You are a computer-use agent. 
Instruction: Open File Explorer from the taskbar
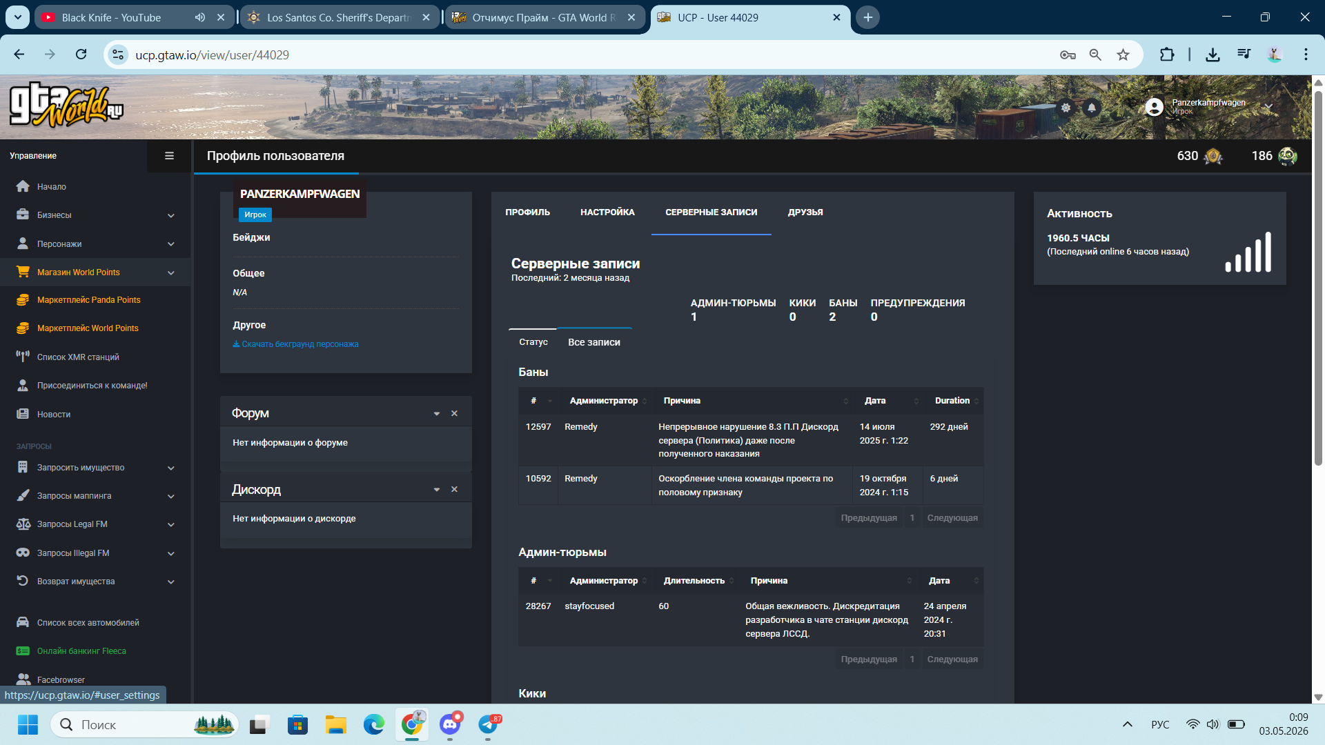[x=336, y=724]
